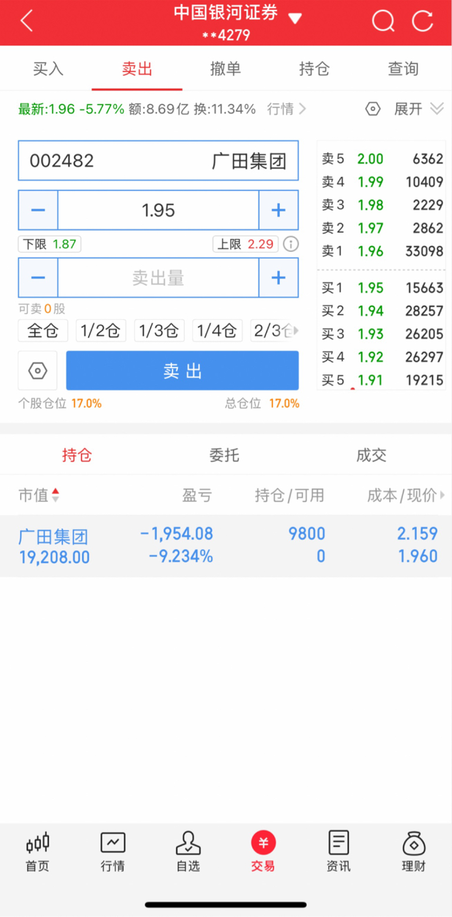Select the 卖出 tab
Viewport: 452px width, 917px height.
pos(137,68)
